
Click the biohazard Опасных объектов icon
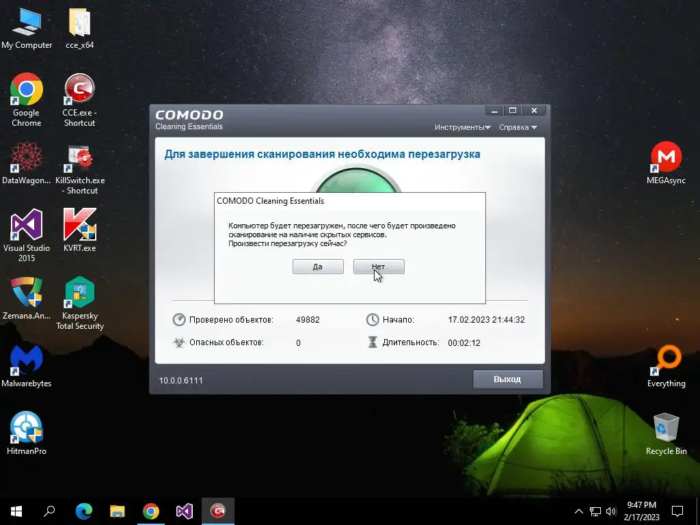click(179, 342)
